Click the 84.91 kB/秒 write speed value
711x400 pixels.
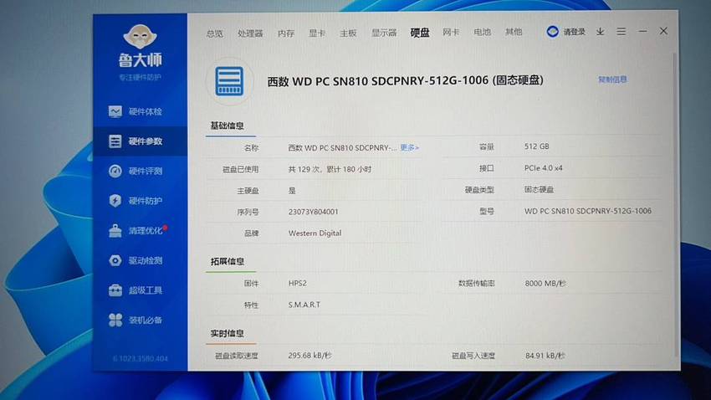coord(545,356)
